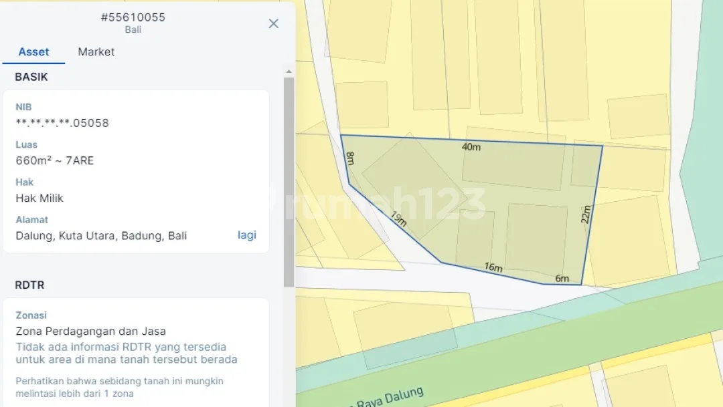This screenshot has width=723, height=407.
Task: Click the 22m edge label on the map
Action: (x=586, y=215)
